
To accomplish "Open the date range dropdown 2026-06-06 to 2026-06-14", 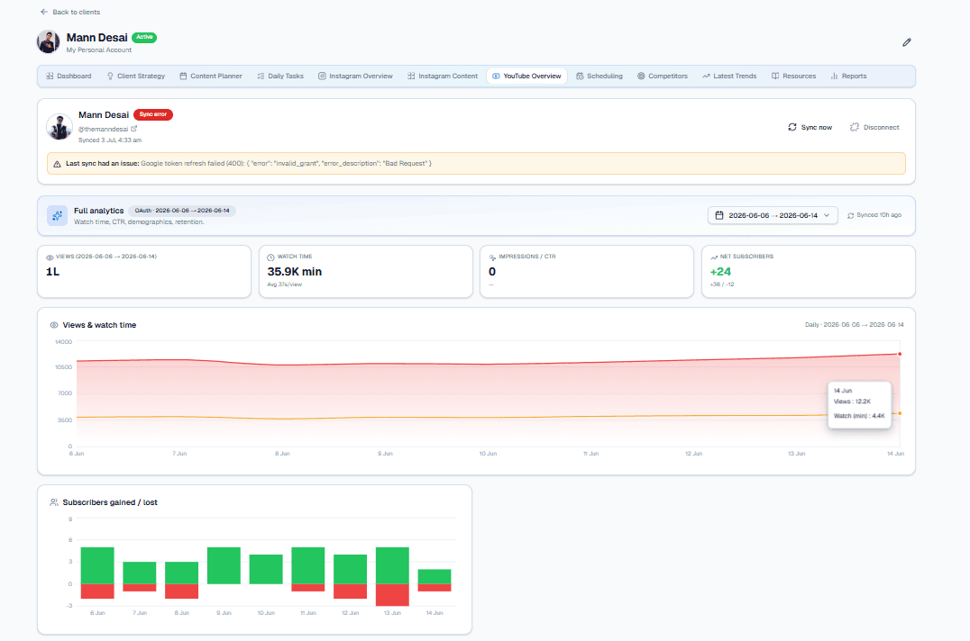I will pos(773,215).
